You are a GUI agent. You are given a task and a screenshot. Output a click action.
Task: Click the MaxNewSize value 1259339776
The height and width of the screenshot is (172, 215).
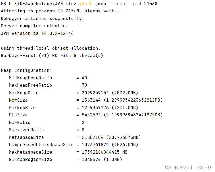coord(95,107)
